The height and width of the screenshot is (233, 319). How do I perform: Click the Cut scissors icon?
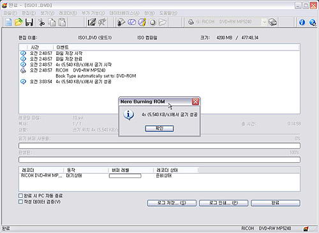click(41, 22)
